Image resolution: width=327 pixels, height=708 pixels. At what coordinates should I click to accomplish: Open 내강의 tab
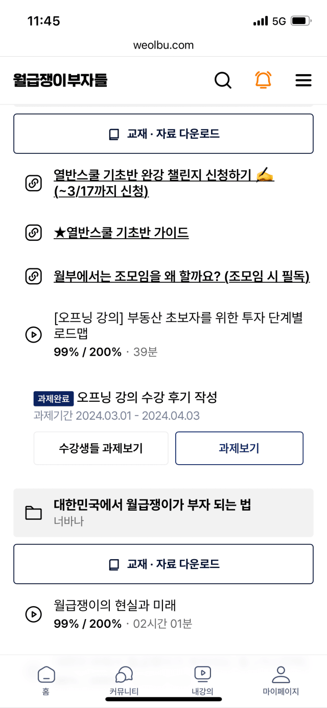coord(202,681)
